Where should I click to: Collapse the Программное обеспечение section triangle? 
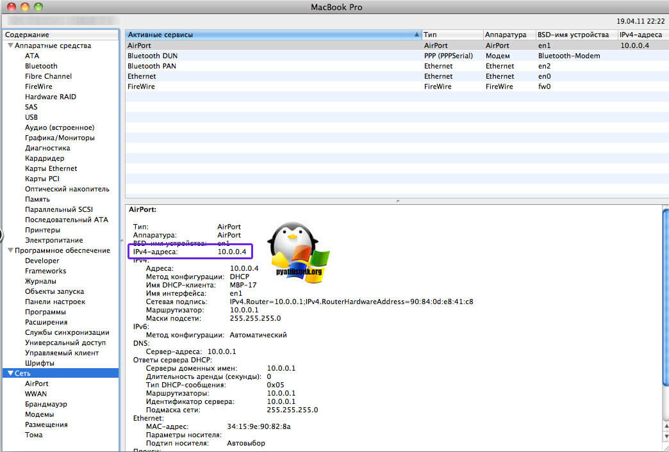pyautogui.click(x=10, y=251)
